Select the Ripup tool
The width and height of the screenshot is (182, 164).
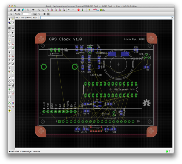point(13,72)
